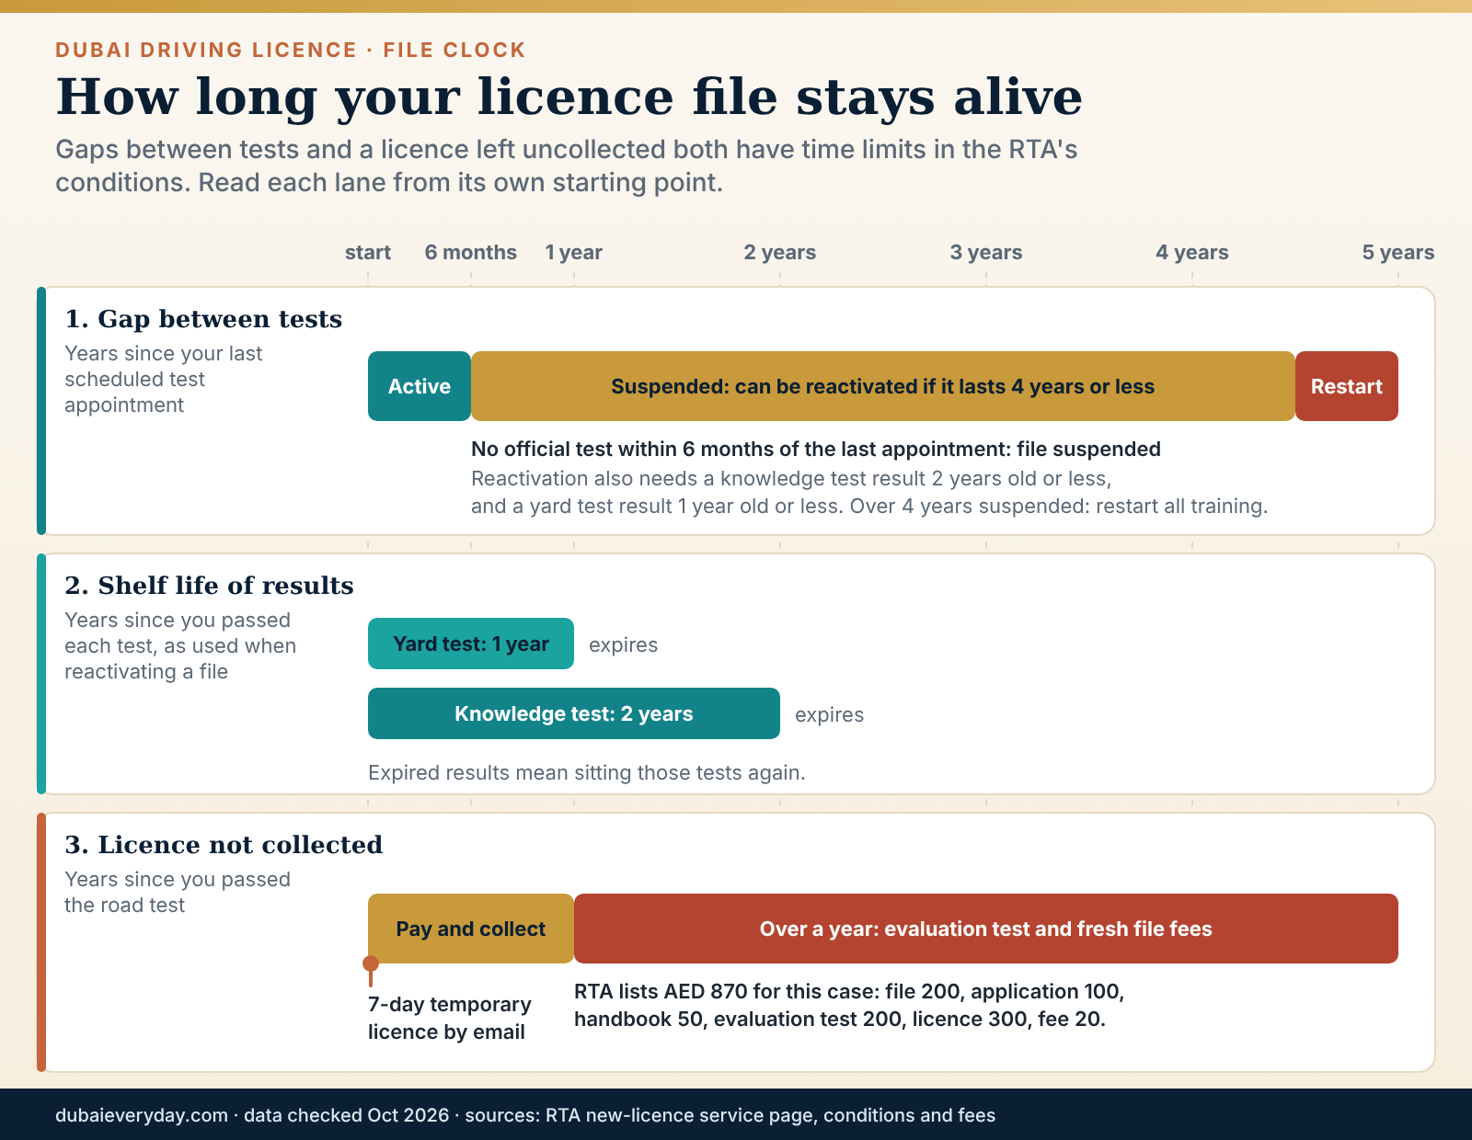Click the "3 years" axis label
Screen dimensions: 1472x1140
(x=986, y=252)
